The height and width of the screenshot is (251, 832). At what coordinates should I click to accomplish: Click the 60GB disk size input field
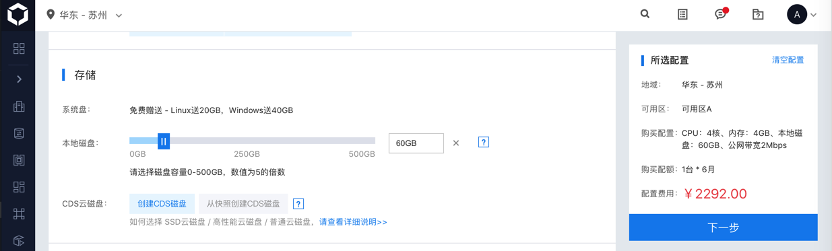(x=416, y=143)
